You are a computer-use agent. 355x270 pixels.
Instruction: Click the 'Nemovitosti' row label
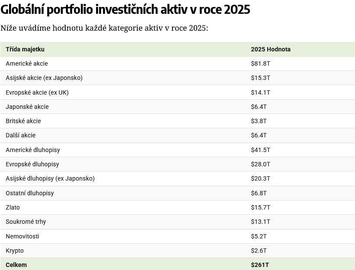[22, 236]
